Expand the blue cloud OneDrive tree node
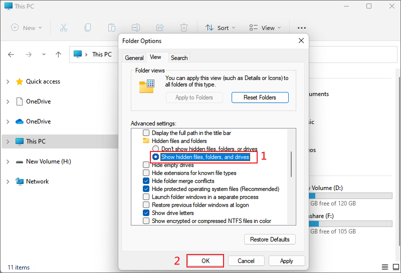This screenshot has height=273, width=401. [8, 121]
